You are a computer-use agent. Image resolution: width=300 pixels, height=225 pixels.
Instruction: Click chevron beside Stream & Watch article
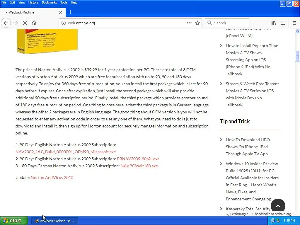pyautogui.click(x=221, y=83)
